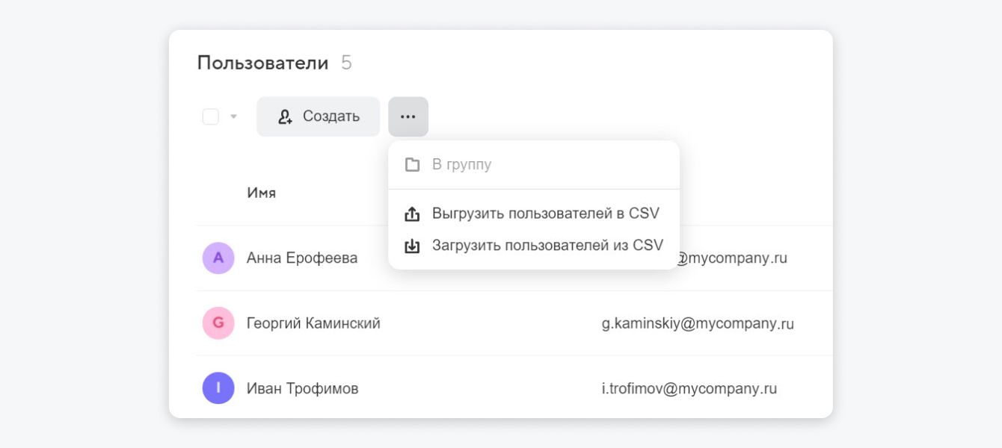Open Иван Трофимов's blue avatar
The width and height of the screenshot is (1002, 448).
(218, 388)
